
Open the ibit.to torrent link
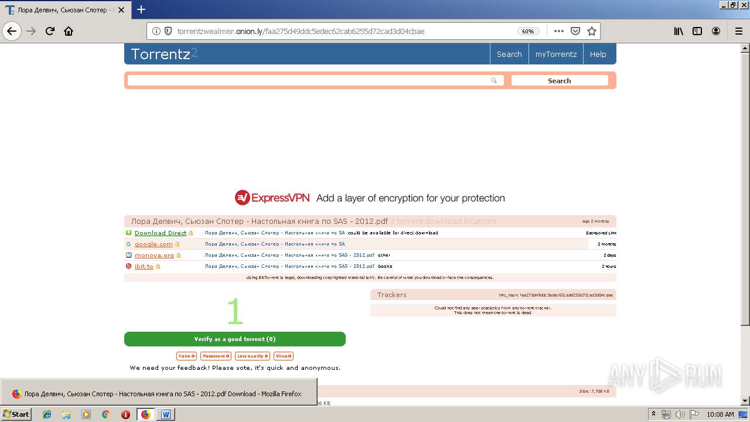pyautogui.click(x=144, y=266)
